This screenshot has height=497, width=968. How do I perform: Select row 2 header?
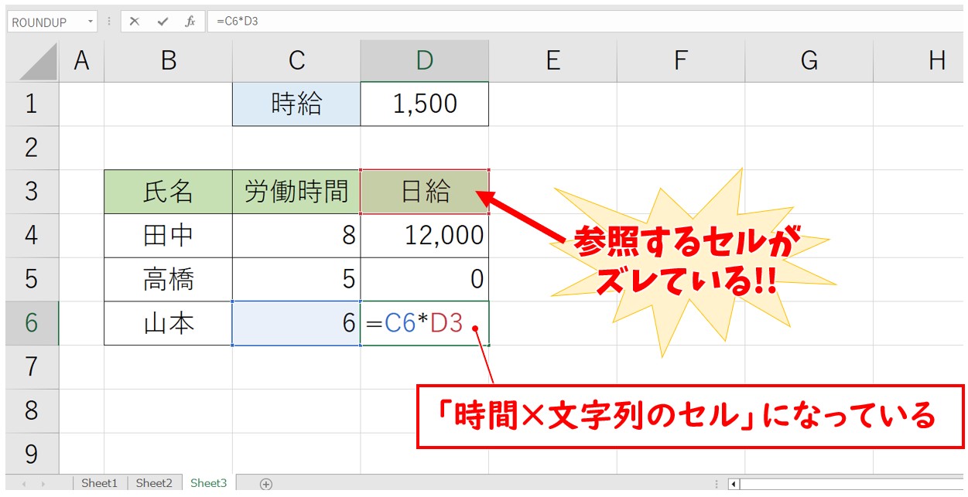point(32,148)
